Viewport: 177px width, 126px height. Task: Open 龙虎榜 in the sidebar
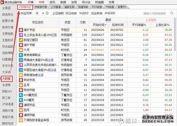tap(6, 85)
